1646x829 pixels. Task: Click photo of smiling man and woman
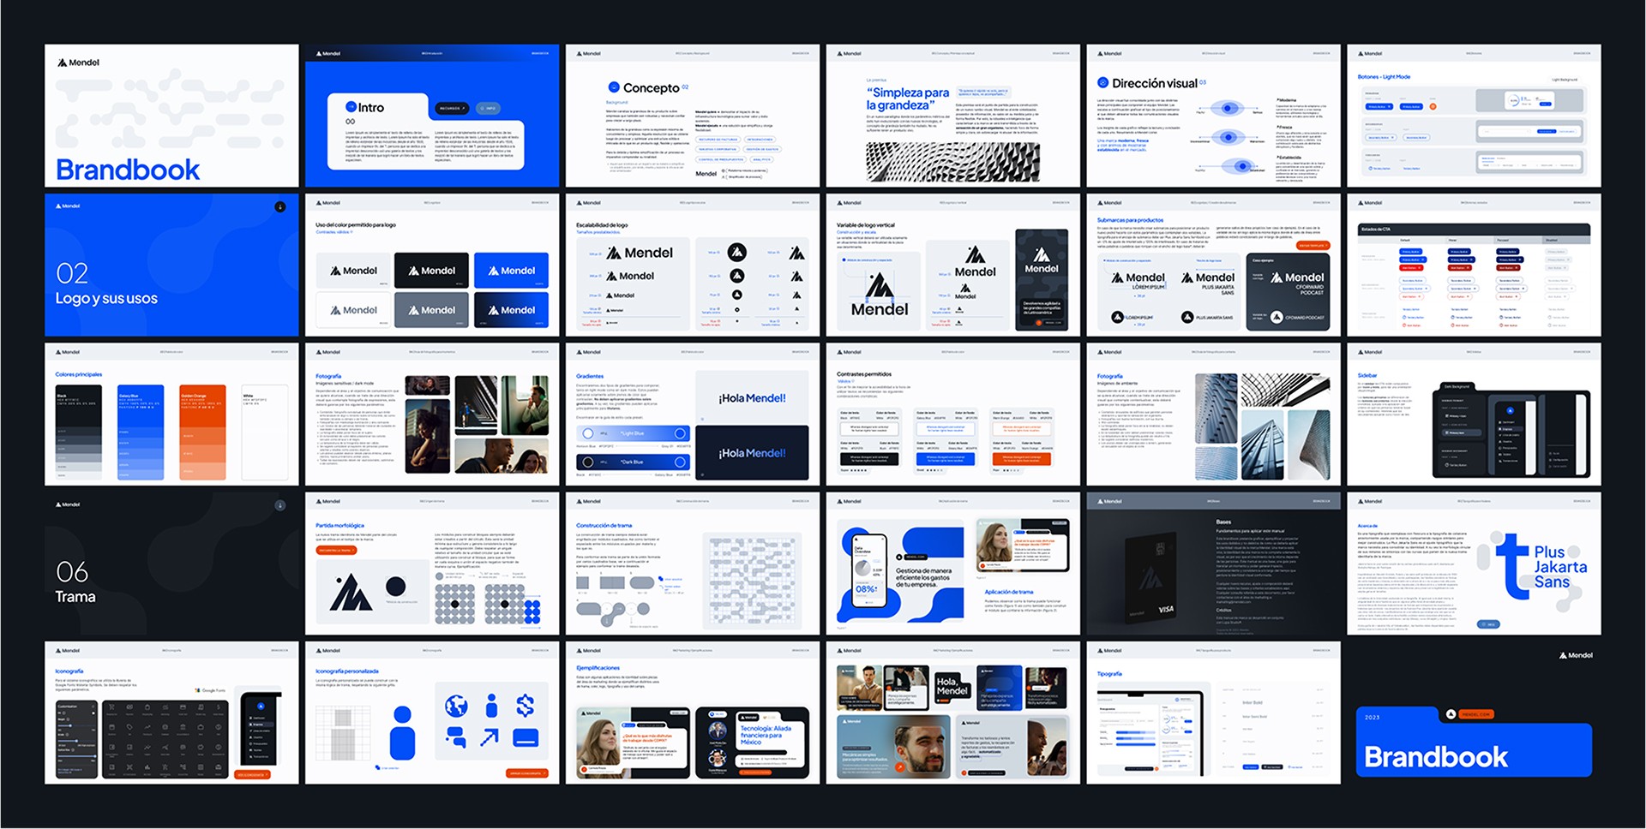coord(502,456)
